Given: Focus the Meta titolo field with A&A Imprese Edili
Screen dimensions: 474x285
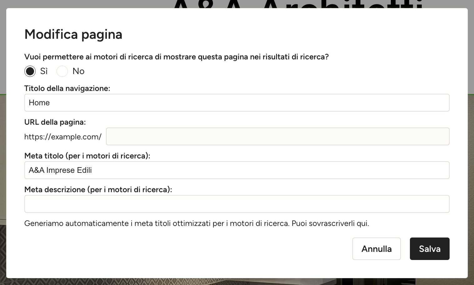Looking at the screenshot, I should 237,170.
